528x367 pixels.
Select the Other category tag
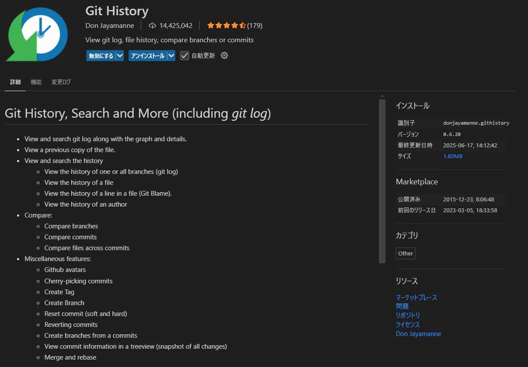click(x=405, y=253)
